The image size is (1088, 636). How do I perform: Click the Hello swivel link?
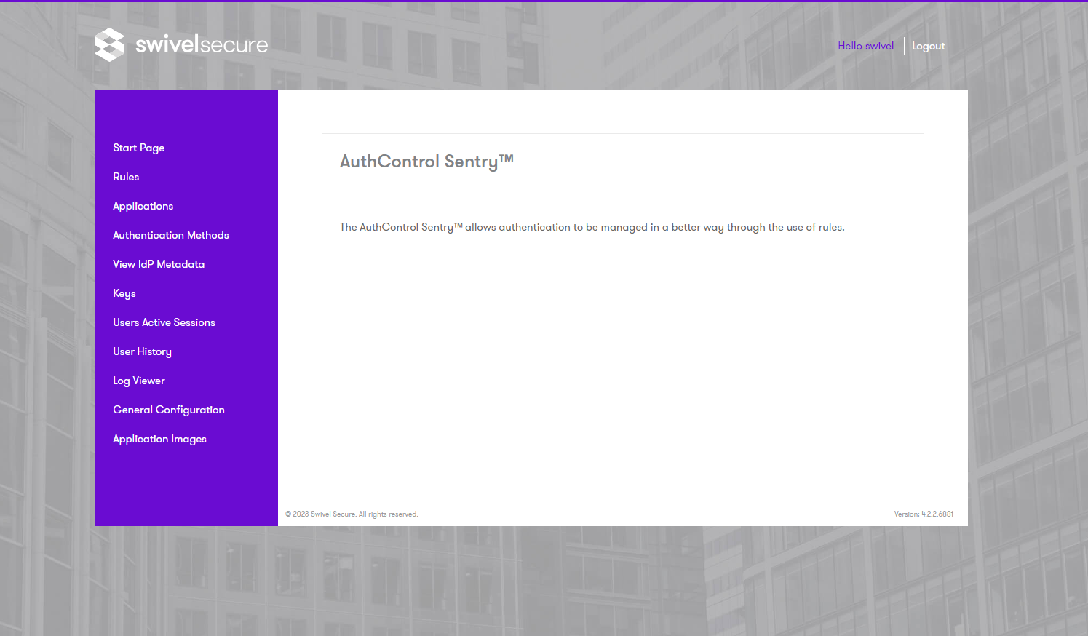(865, 45)
